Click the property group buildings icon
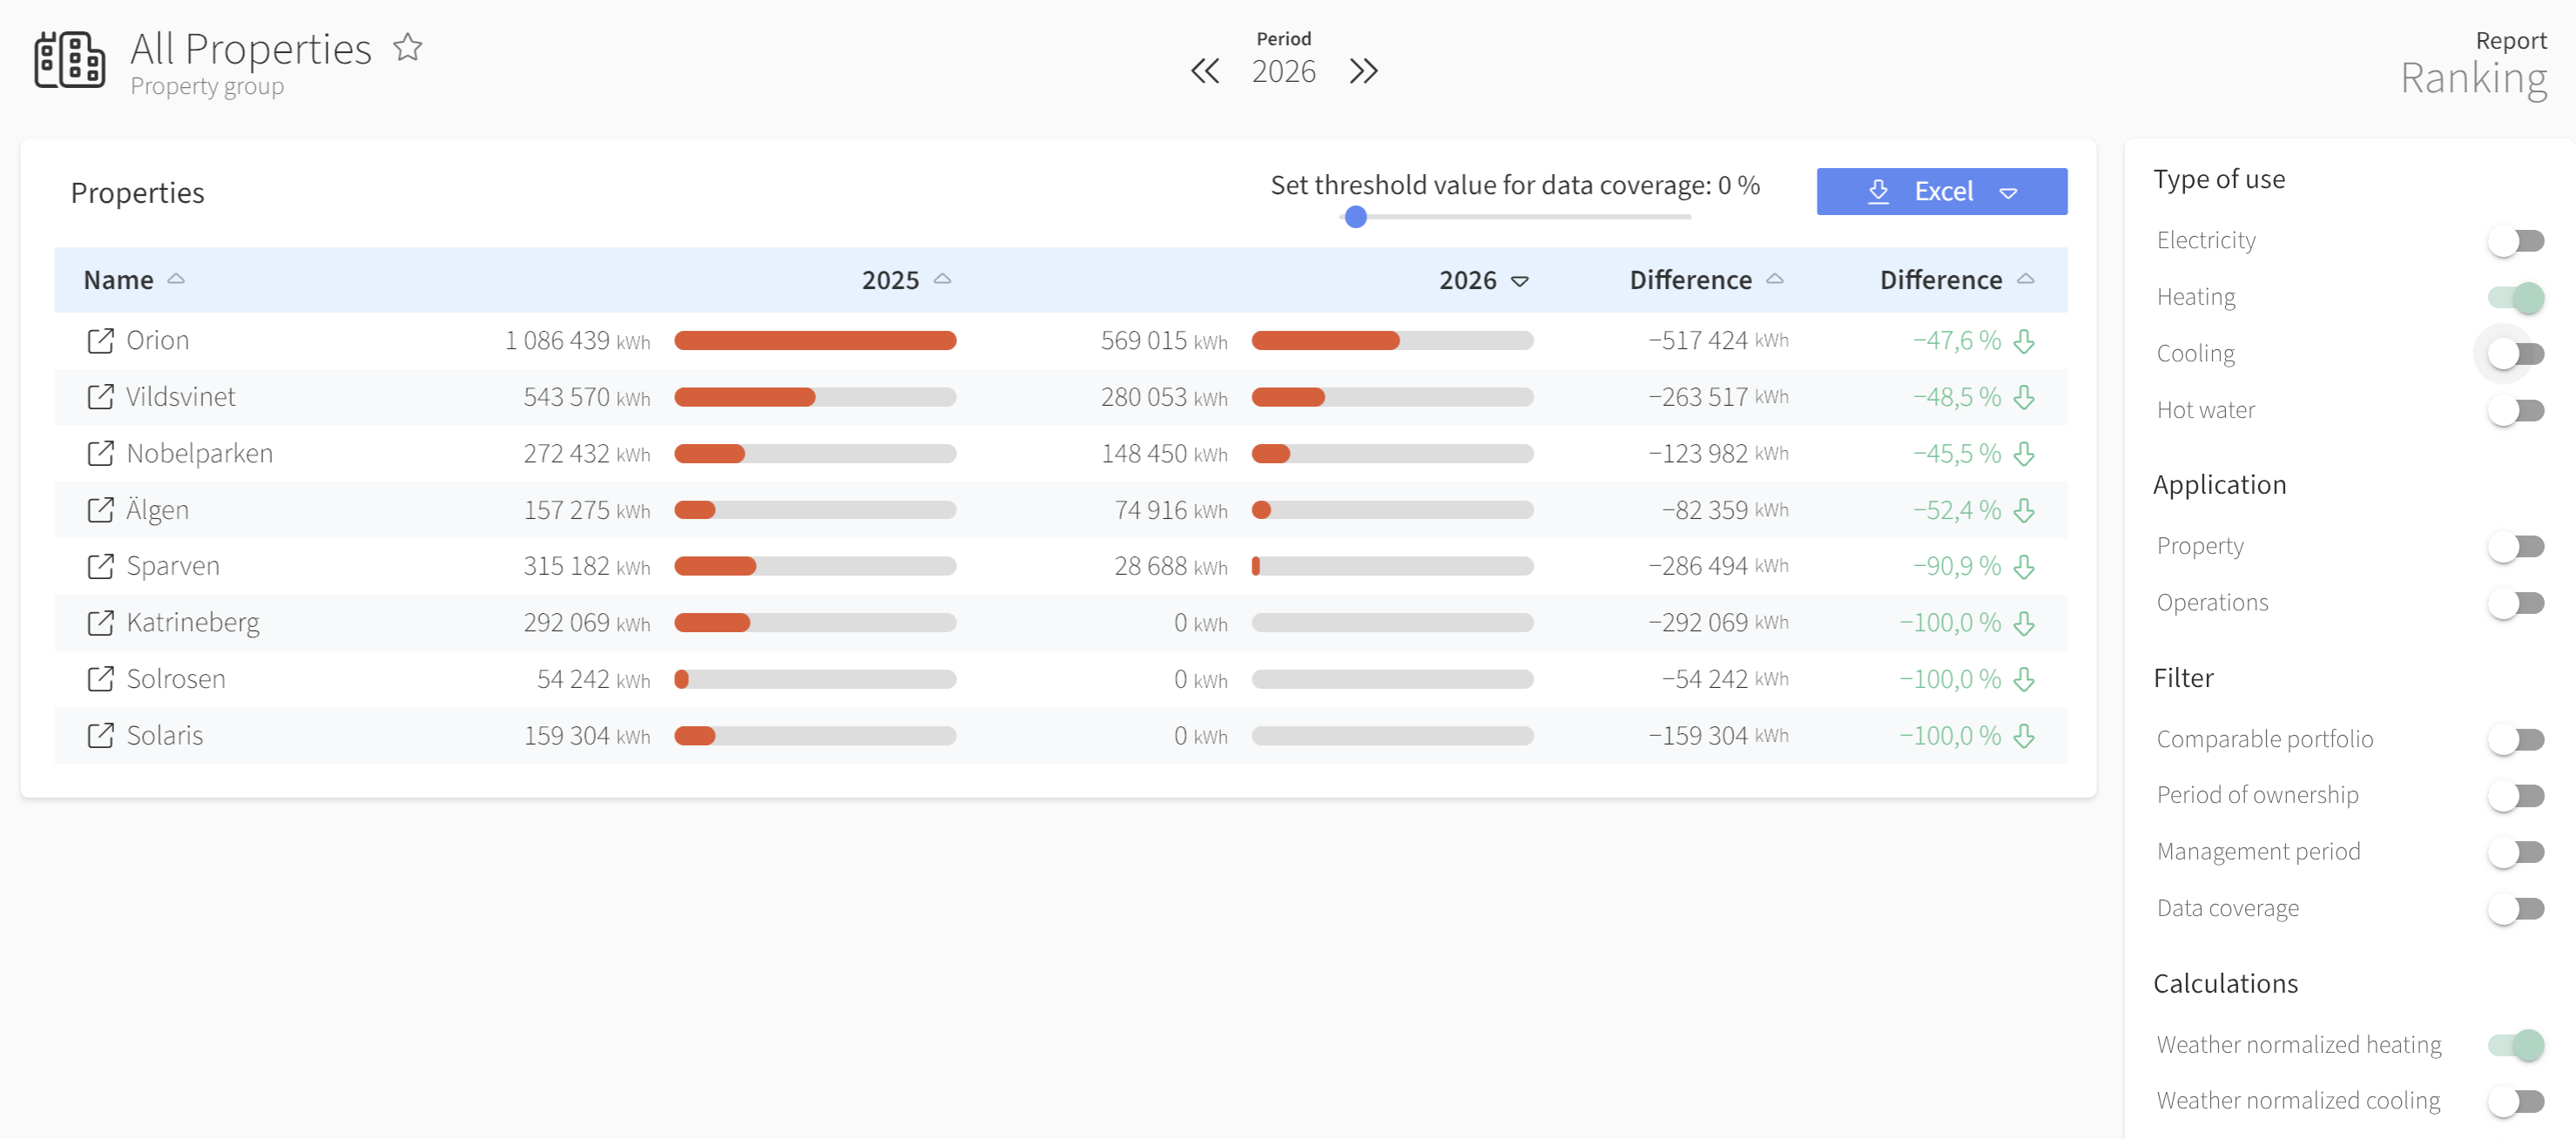 [x=69, y=60]
